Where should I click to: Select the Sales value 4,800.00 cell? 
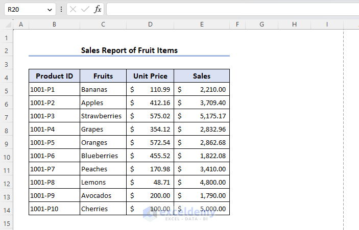202,182
